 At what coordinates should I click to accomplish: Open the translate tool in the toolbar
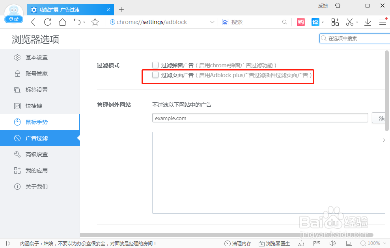[x=315, y=22]
